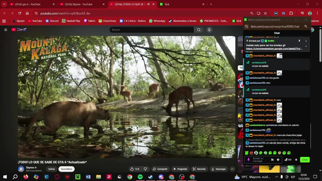Navigate back in browser
This screenshot has height=181, width=322.
[x=5, y=13]
